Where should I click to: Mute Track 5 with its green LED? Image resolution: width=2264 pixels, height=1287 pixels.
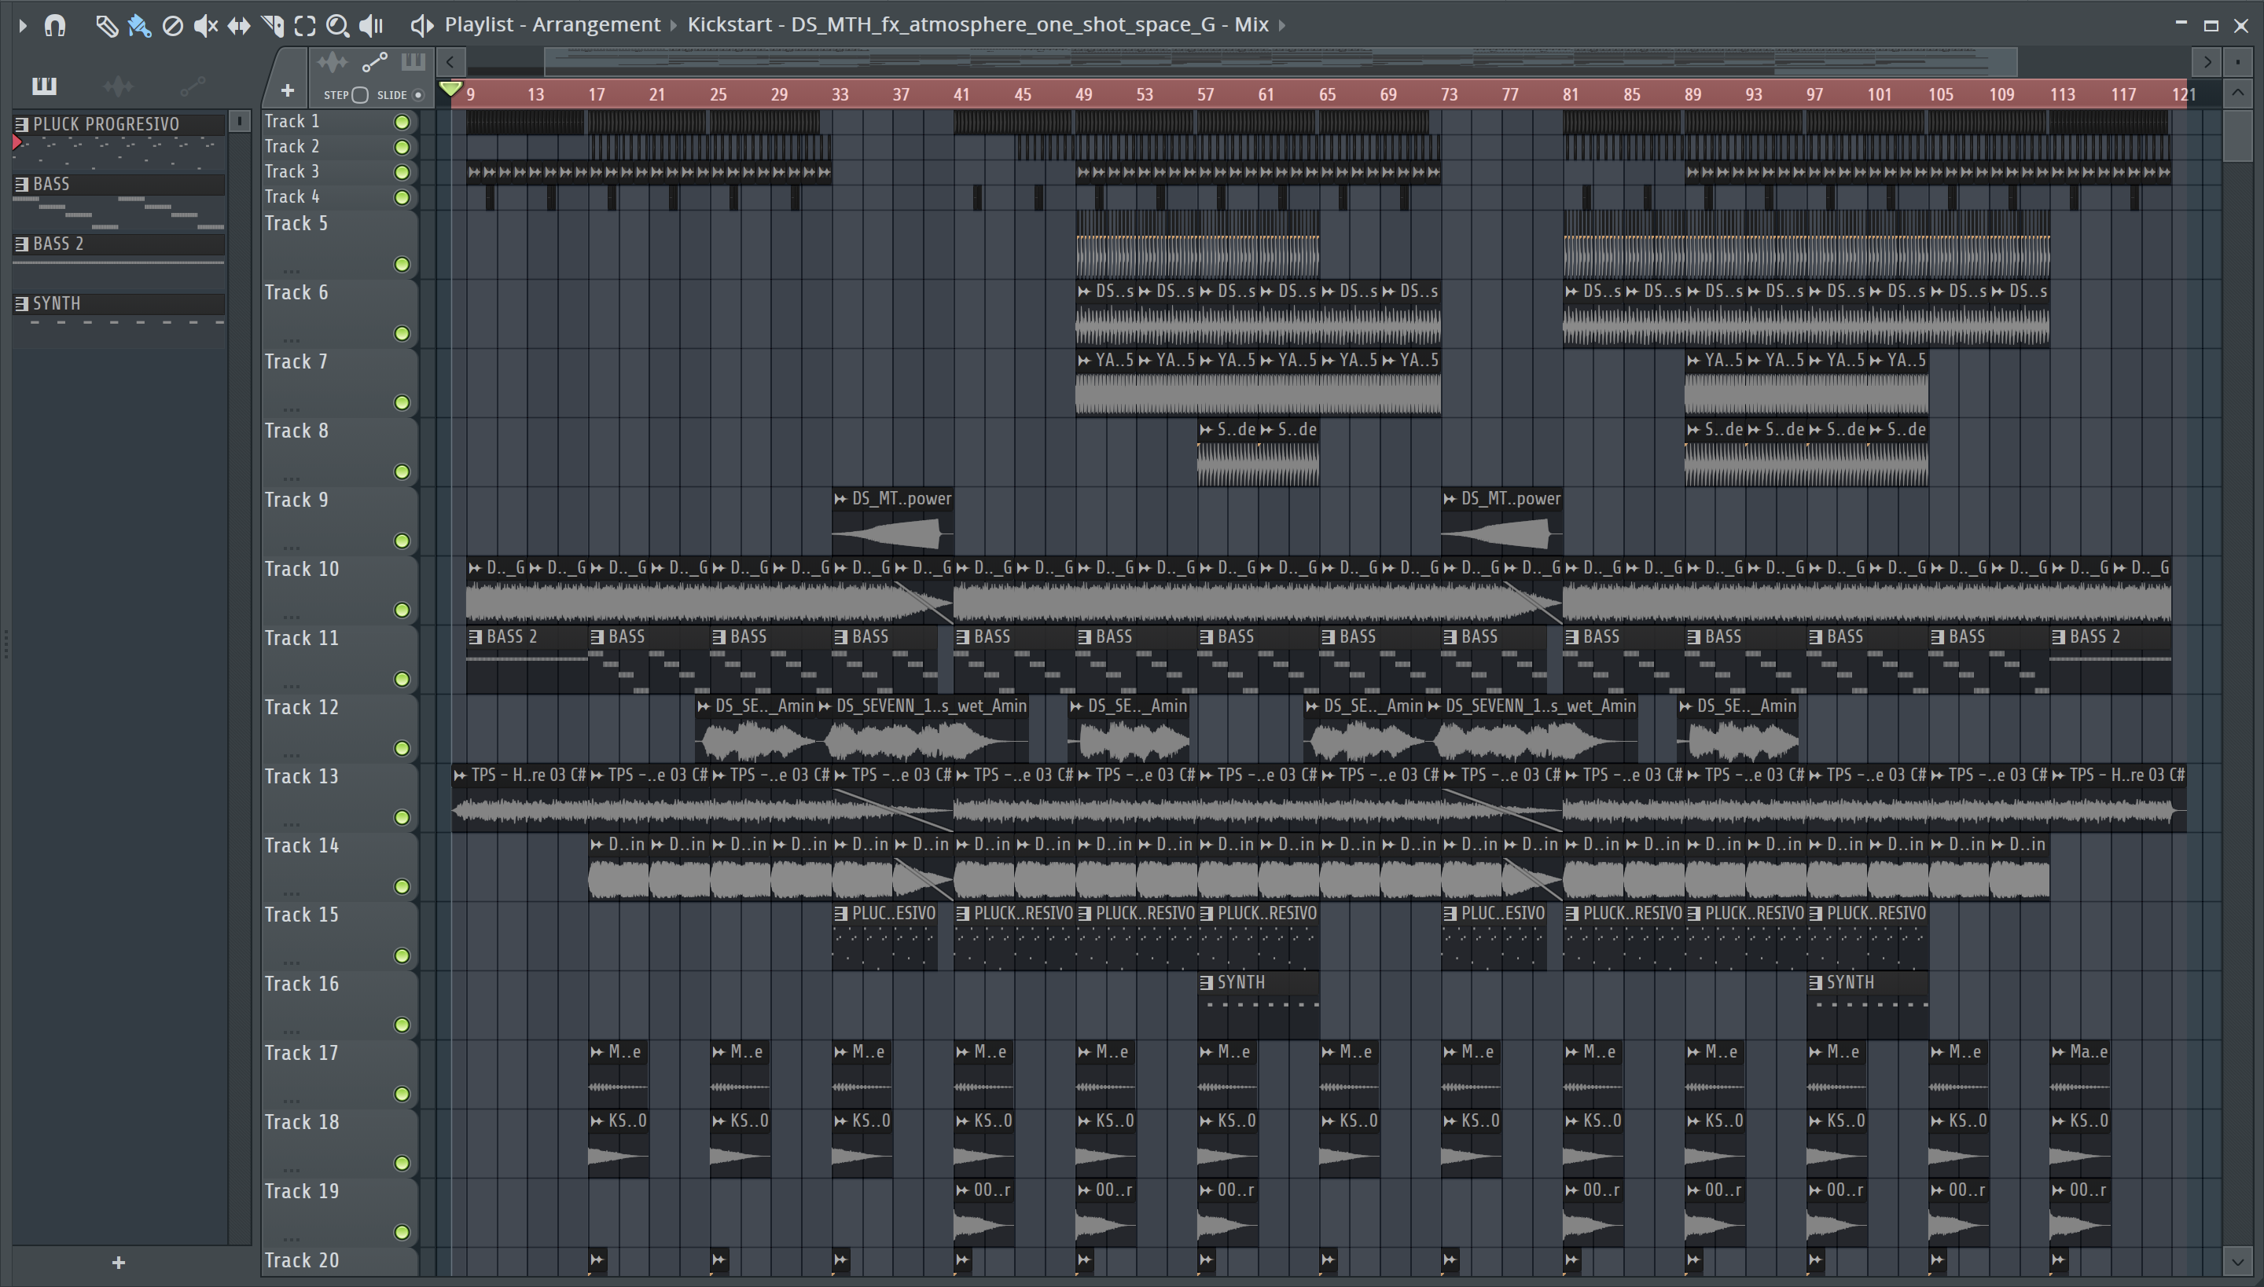pyautogui.click(x=402, y=264)
